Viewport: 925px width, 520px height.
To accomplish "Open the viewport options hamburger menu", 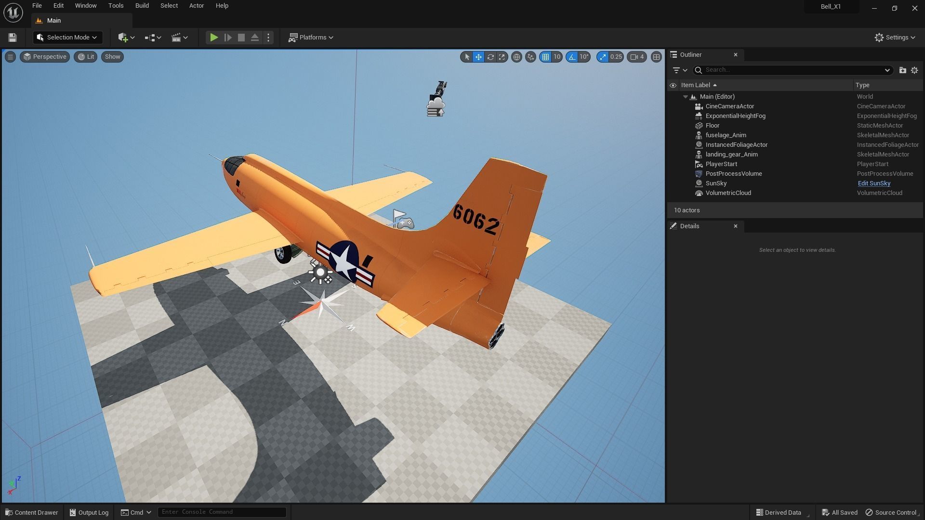I will [x=10, y=57].
